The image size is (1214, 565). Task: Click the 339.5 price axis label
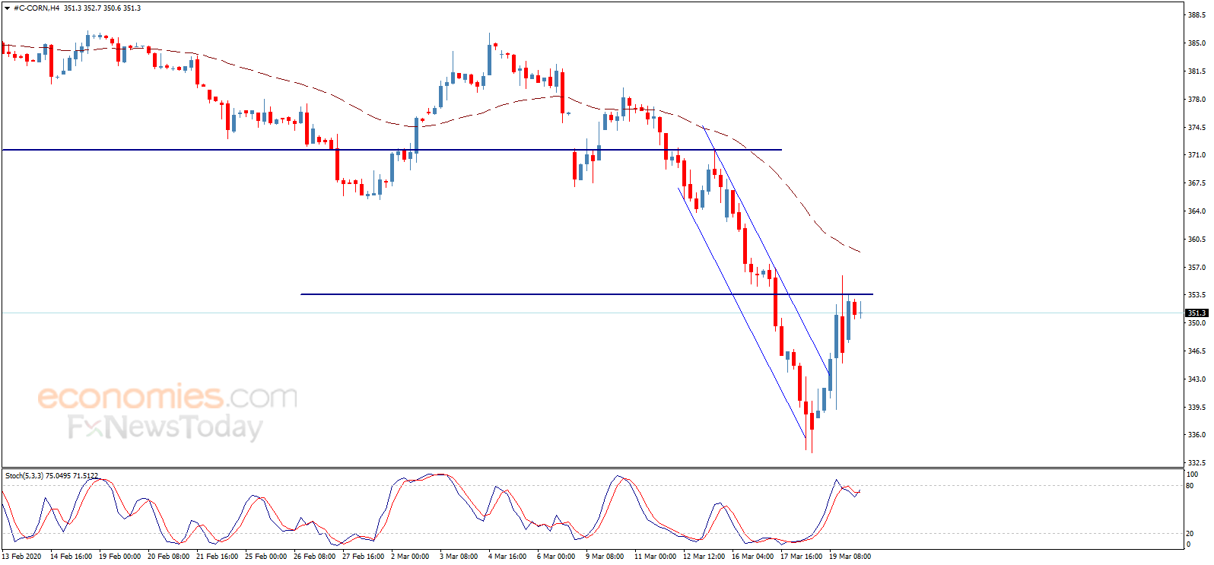click(x=1197, y=408)
